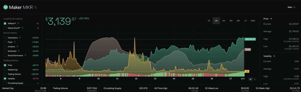
Task: Select the % scale toggle
Action: click(x=255, y=79)
